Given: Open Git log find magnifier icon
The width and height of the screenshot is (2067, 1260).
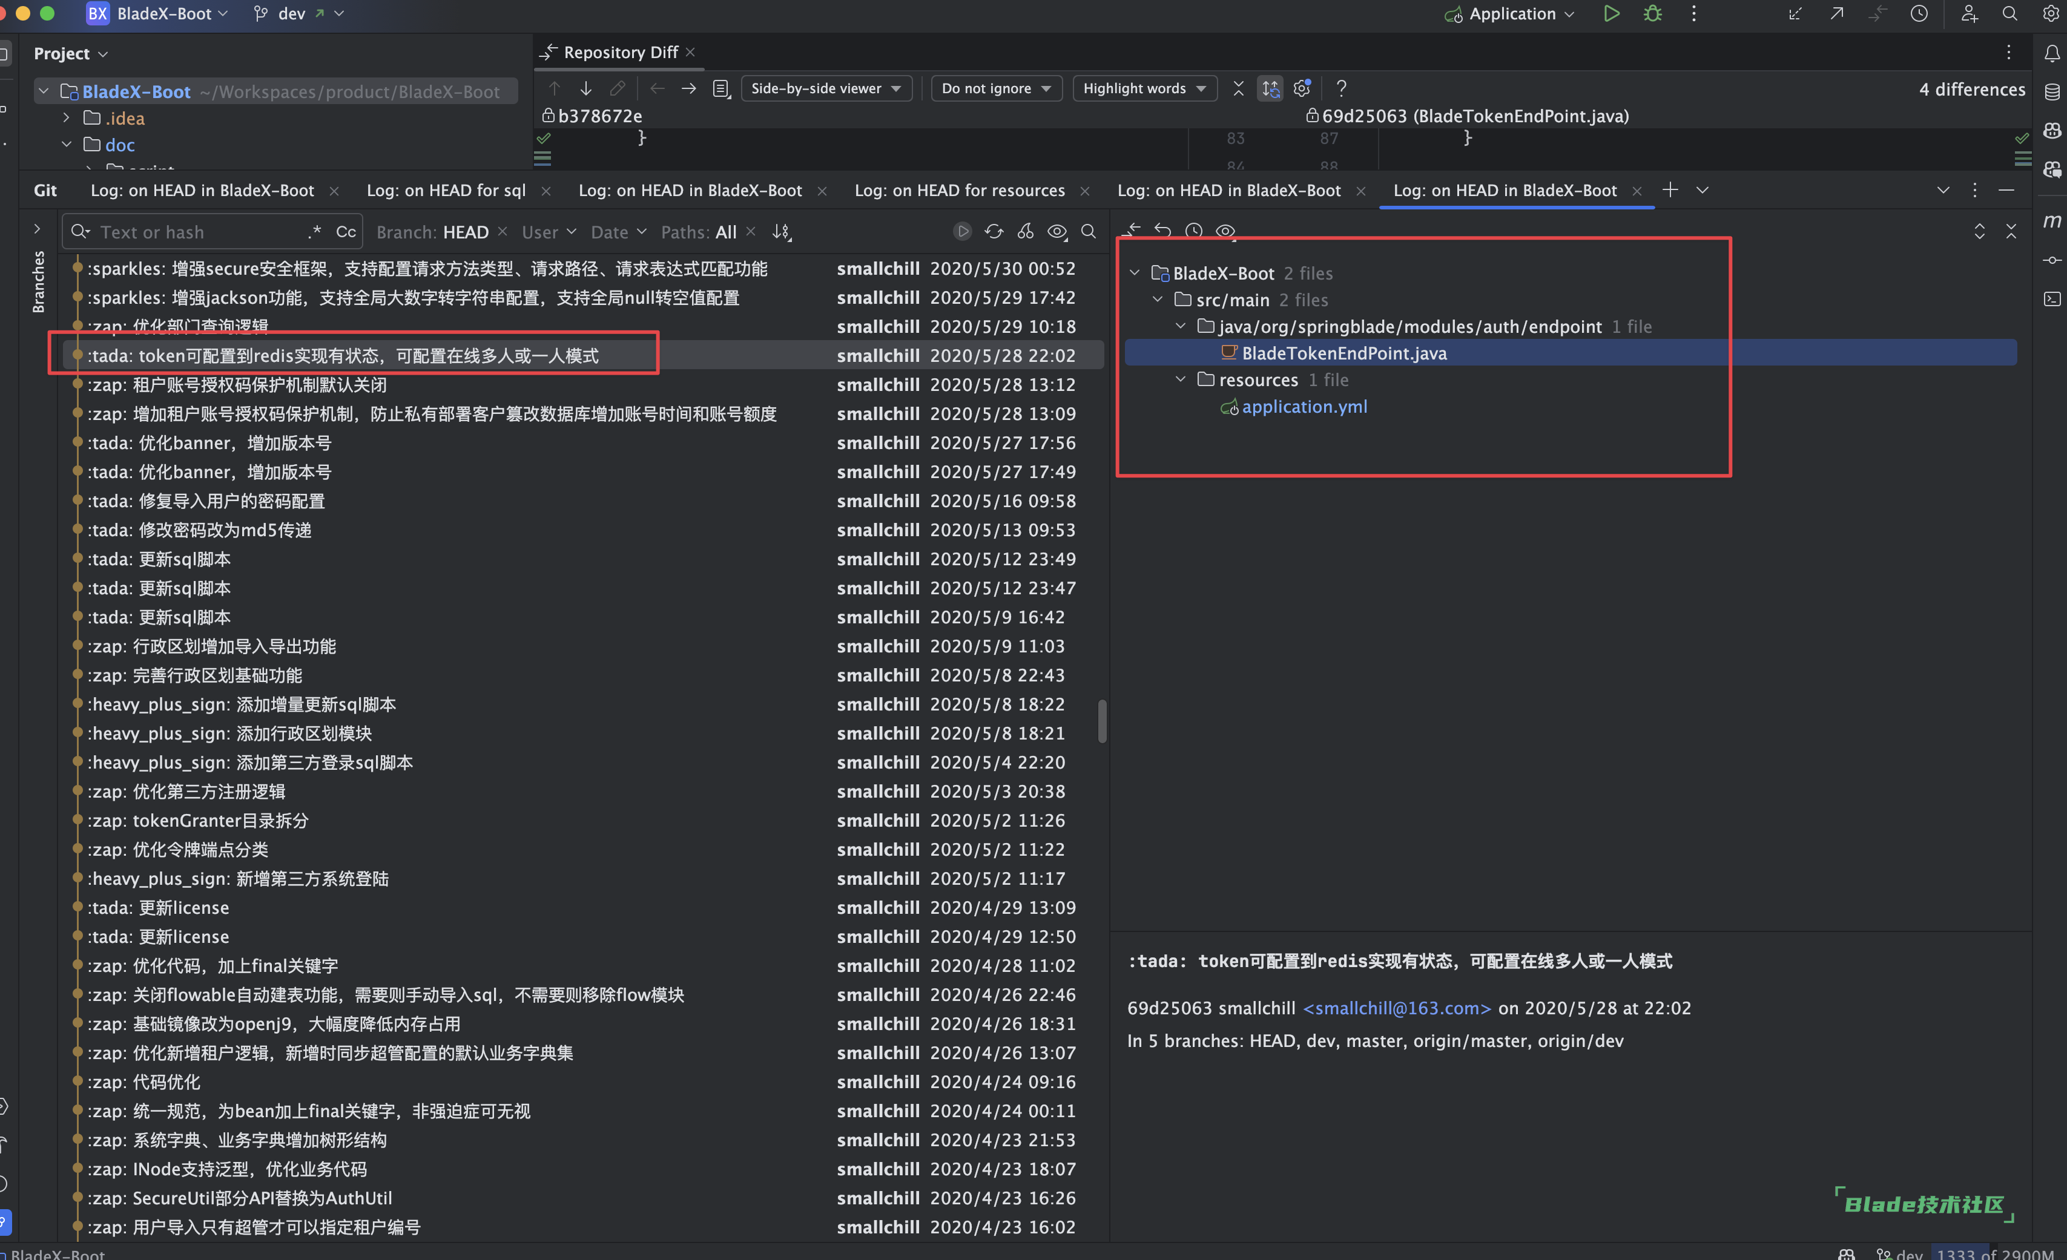Looking at the screenshot, I should pos(1089,231).
